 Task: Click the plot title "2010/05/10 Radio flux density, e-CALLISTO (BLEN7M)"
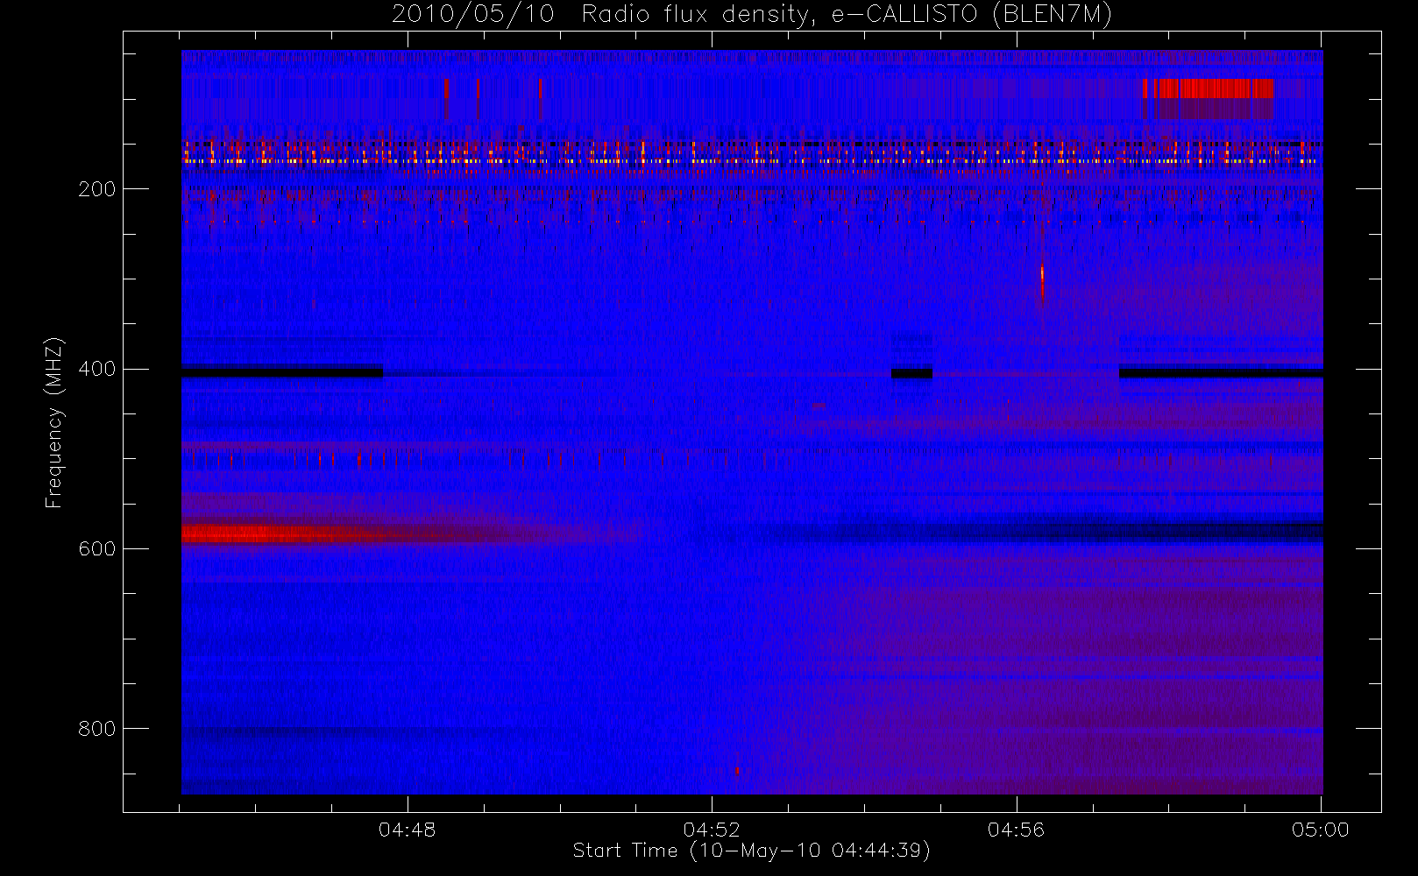coord(752,15)
